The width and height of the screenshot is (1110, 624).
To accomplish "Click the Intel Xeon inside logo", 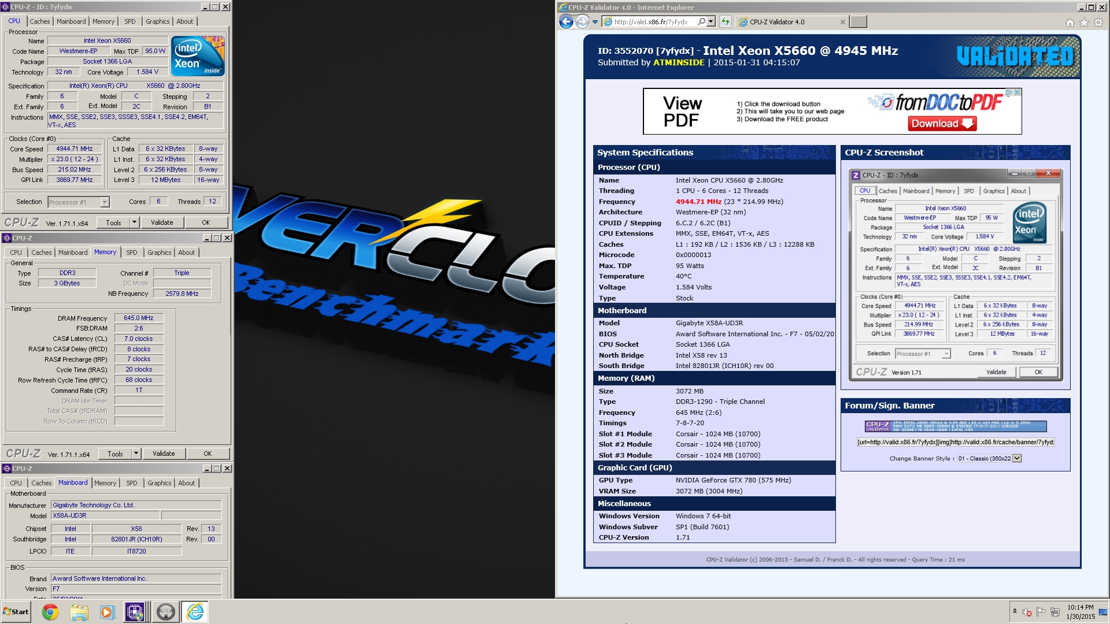I will click(x=198, y=56).
